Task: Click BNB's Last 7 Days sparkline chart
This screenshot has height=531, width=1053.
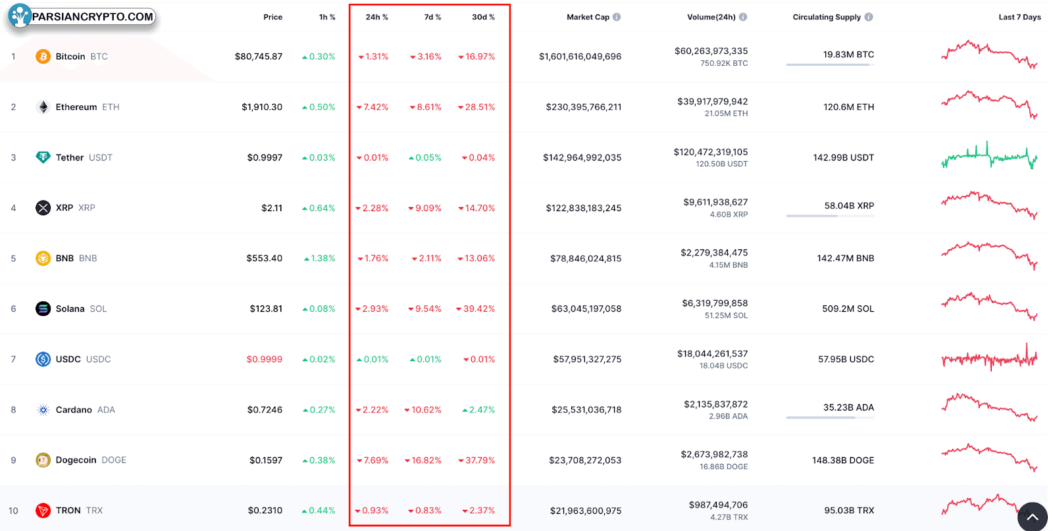Action: (x=989, y=256)
